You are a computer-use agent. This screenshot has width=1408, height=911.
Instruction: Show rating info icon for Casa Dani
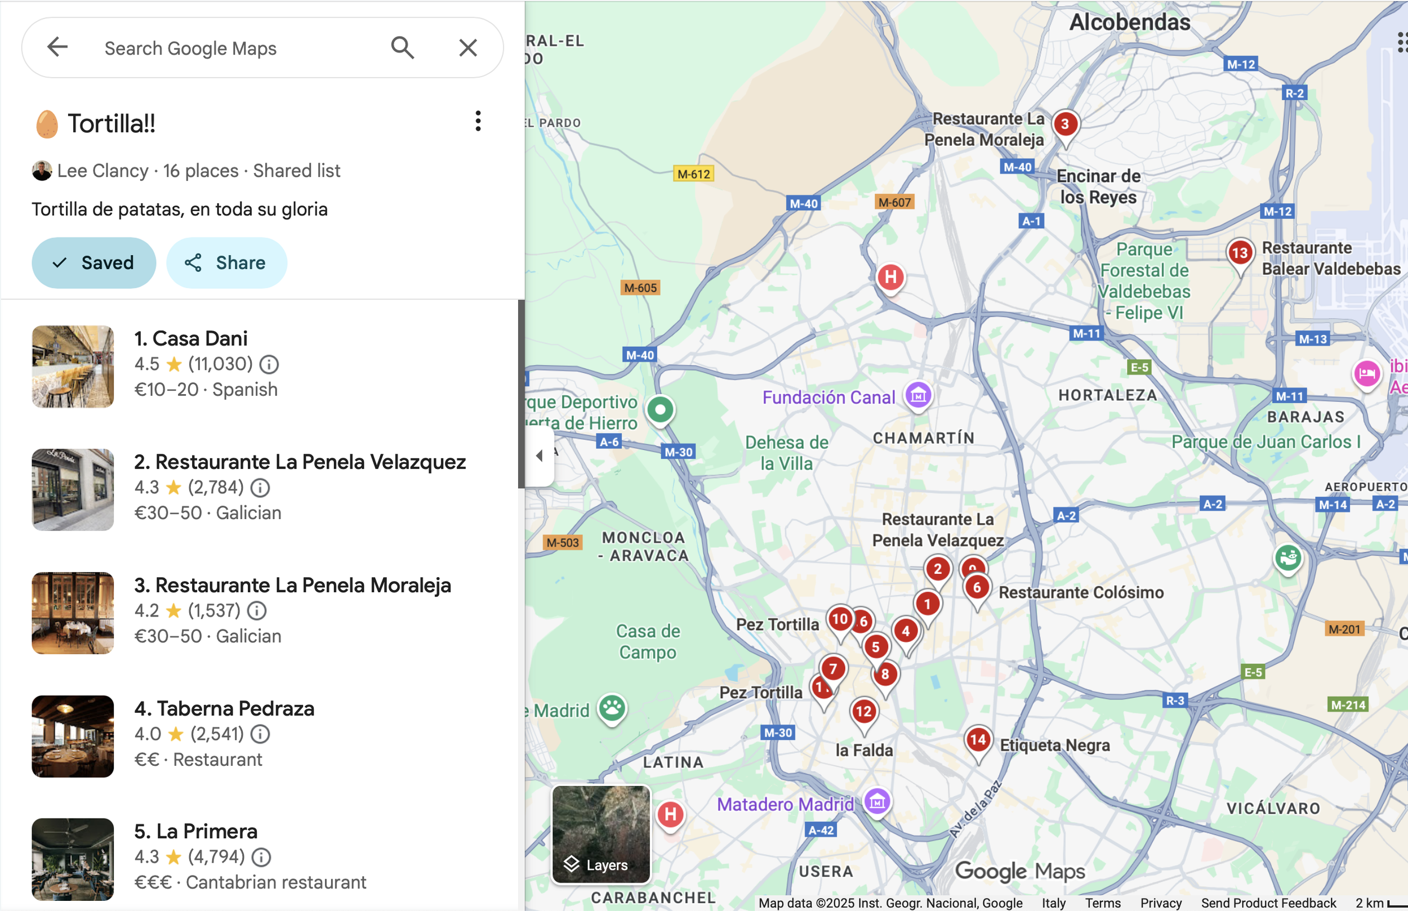(x=269, y=364)
